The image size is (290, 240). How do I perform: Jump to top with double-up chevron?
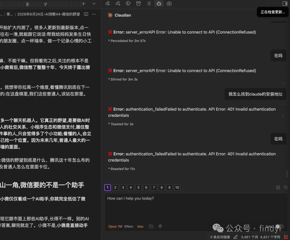pos(283,83)
